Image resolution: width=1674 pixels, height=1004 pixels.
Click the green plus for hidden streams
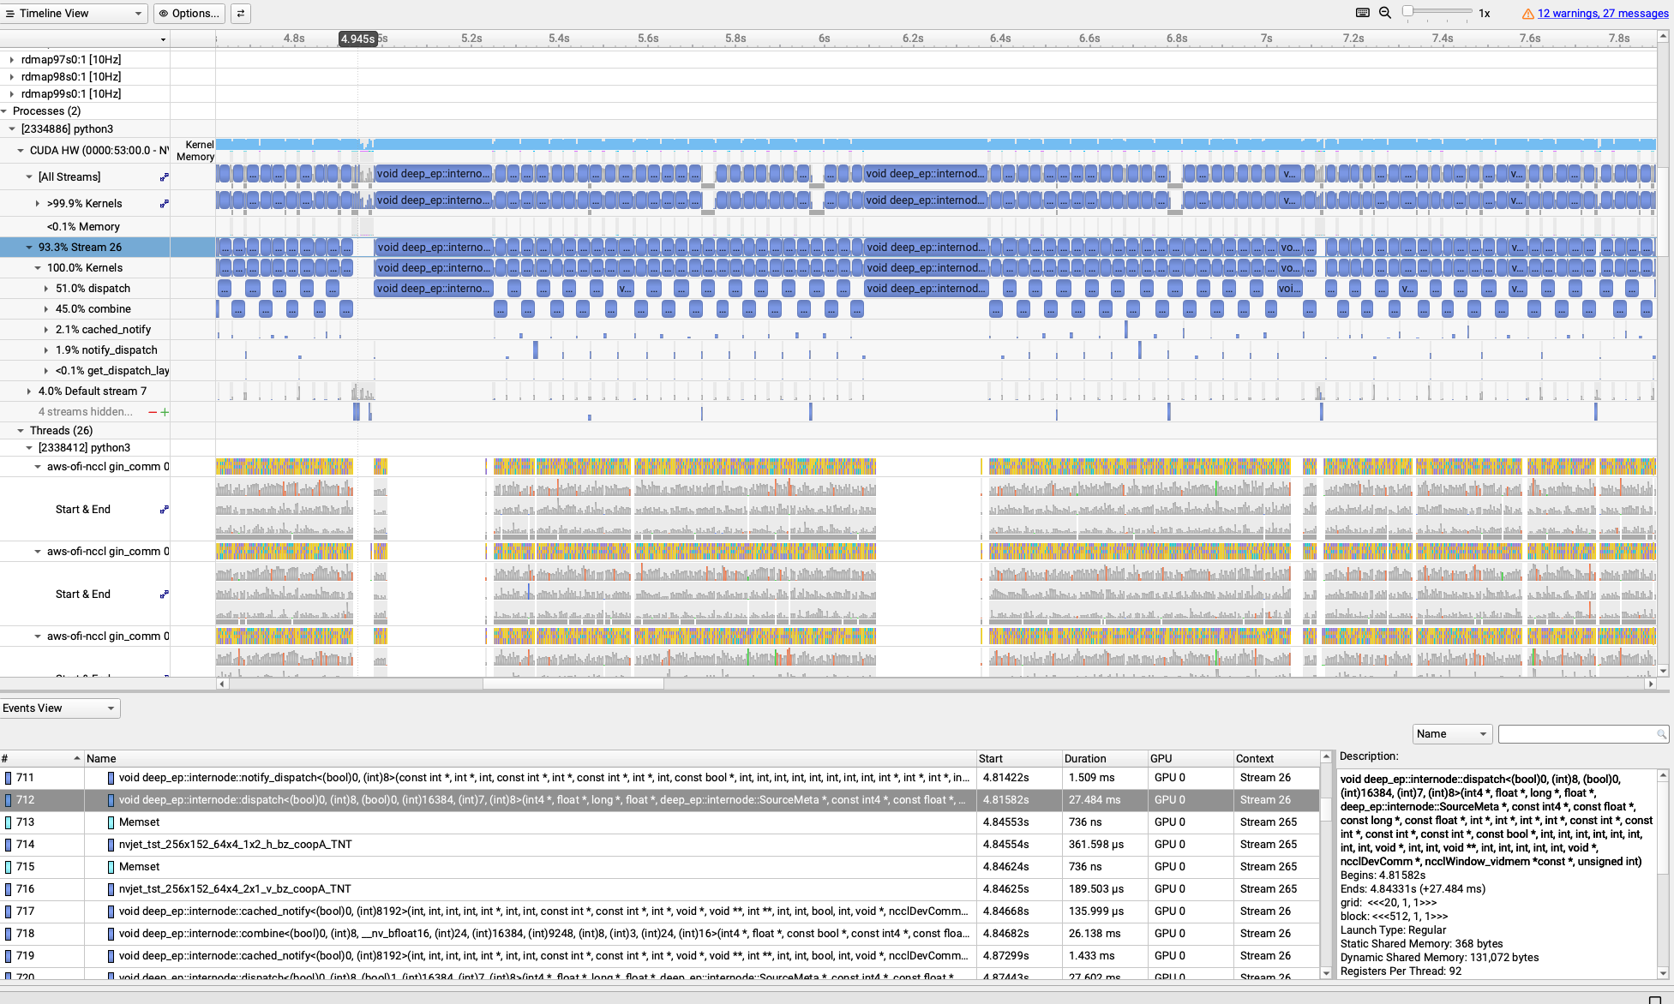click(x=165, y=412)
